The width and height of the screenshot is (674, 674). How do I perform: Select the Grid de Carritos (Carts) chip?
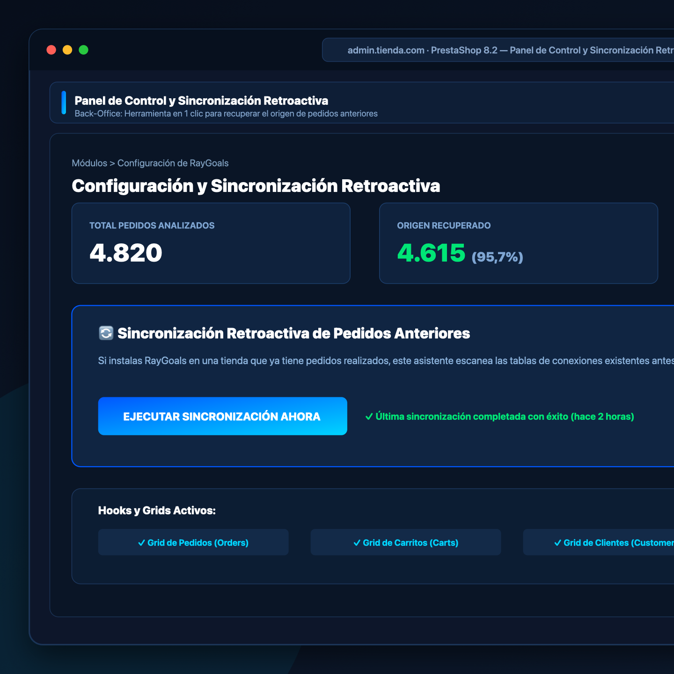(406, 542)
